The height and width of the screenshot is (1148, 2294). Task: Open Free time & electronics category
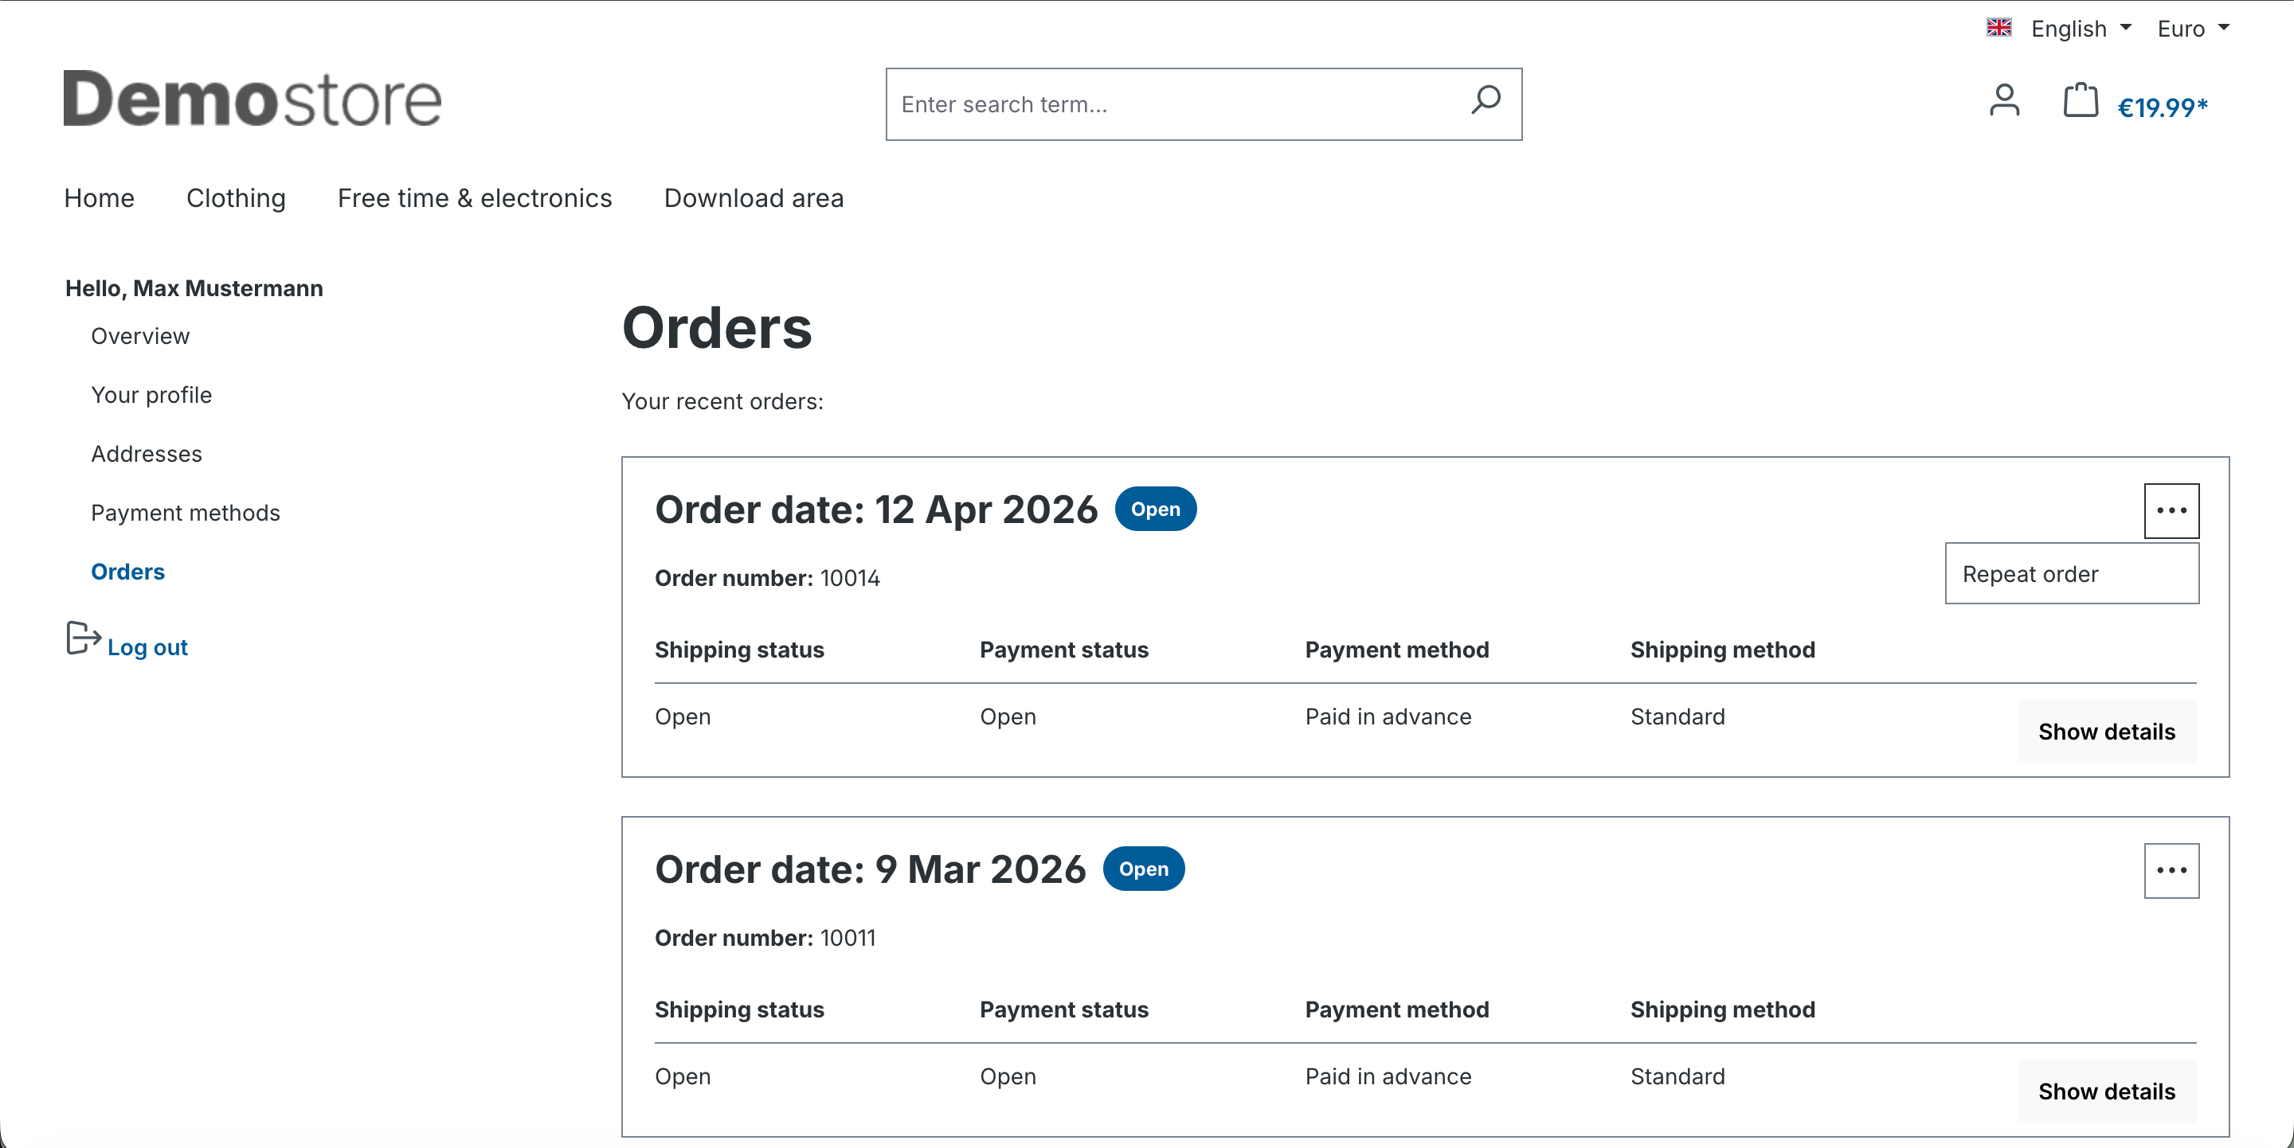coord(475,198)
